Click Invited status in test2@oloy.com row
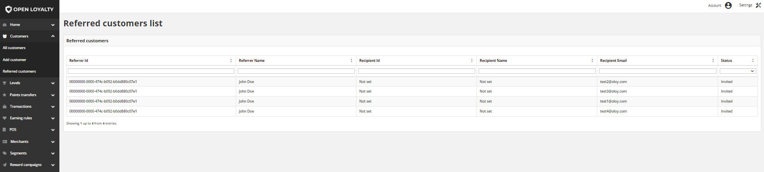 point(727,82)
